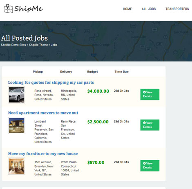192x189 pixels.
Task: Click the white car thumbnail
Action: (17, 95)
